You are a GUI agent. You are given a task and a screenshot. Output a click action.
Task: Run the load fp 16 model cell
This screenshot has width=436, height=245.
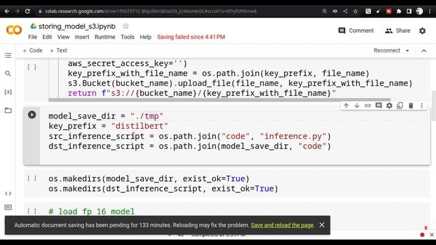(32, 211)
